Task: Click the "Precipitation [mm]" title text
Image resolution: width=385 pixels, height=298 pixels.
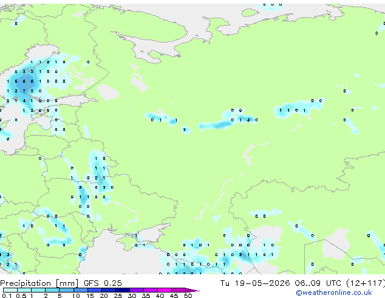Action: (x=39, y=283)
